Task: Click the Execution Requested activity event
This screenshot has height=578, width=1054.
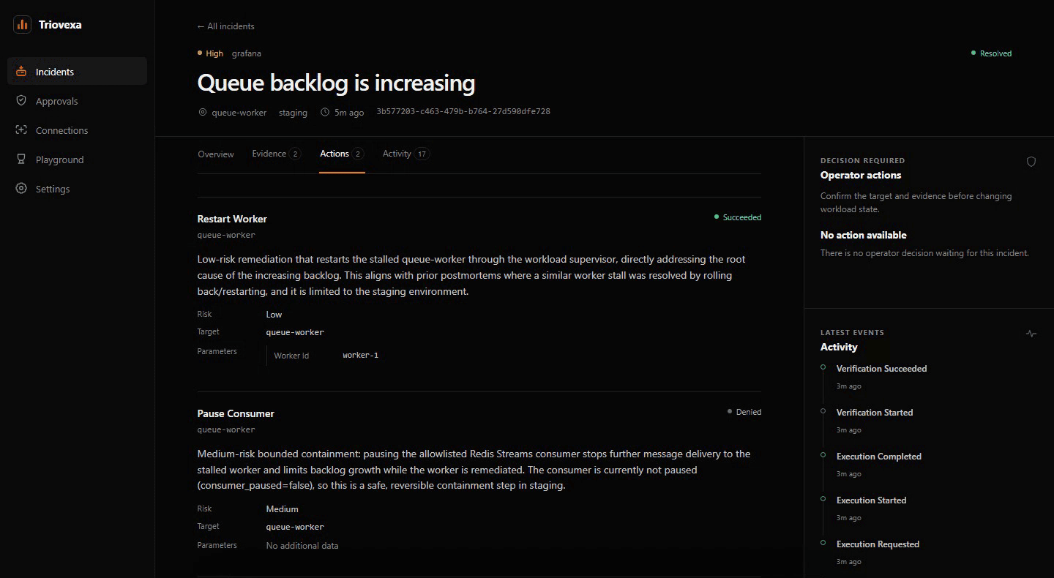Action: [878, 544]
